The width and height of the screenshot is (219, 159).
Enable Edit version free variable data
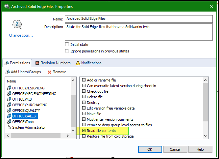84,108
